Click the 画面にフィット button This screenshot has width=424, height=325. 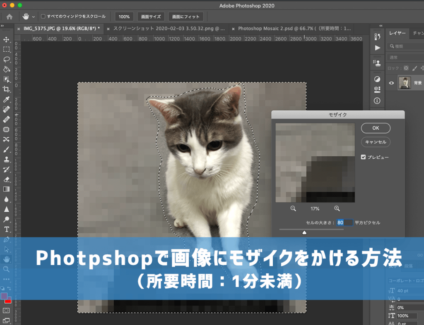pos(186,17)
